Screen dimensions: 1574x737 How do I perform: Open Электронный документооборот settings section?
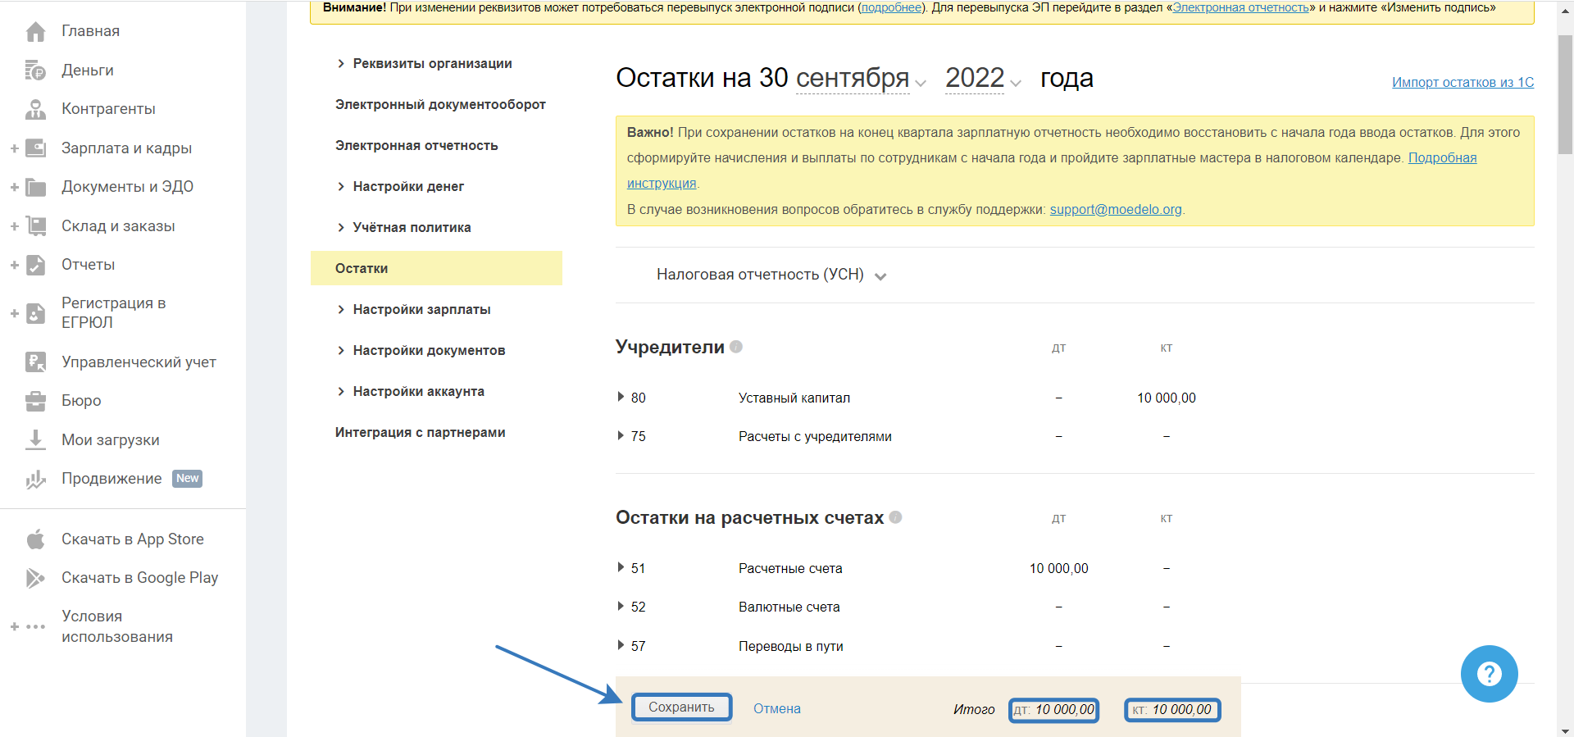[x=440, y=105]
